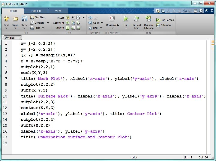Viewport: 216px width, 162px height.
Task: Click the quick access Cut icon
Action: pyautogui.click(x=169, y=11)
